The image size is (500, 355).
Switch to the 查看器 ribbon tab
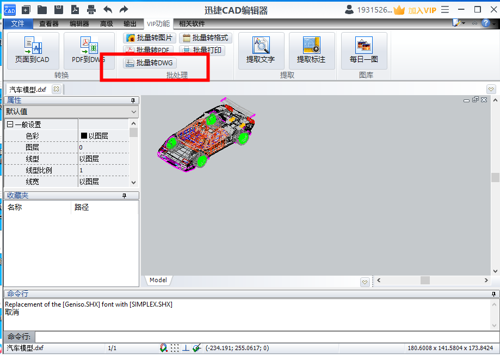(x=49, y=23)
